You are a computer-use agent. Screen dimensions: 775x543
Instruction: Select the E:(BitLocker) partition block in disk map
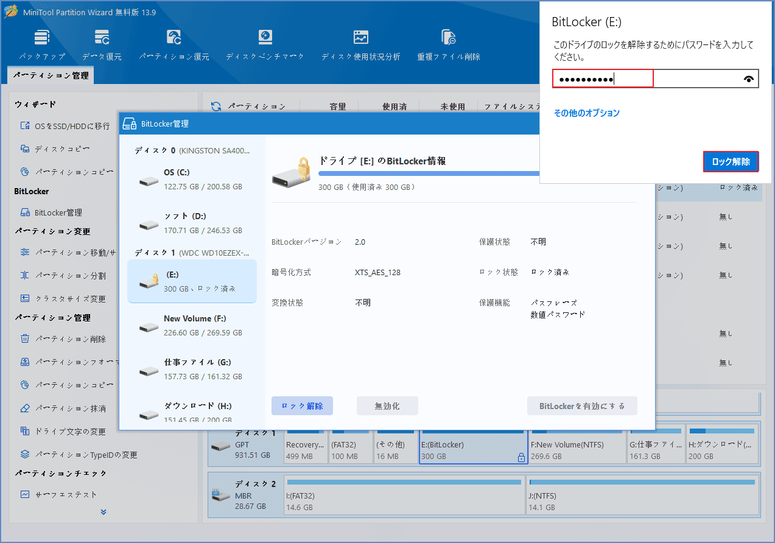tap(473, 448)
